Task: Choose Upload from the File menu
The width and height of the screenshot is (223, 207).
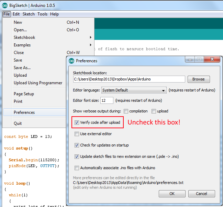Action: pyautogui.click(x=35, y=75)
